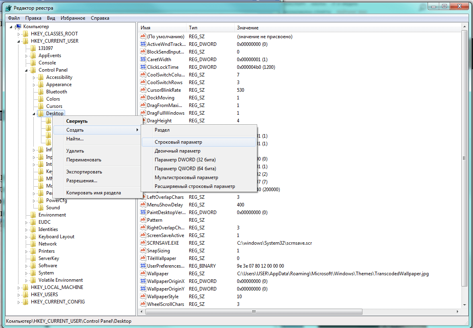This screenshot has width=473, height=328.
Task: Click the Registry Editor title bar icon
Action: [8, 8]
